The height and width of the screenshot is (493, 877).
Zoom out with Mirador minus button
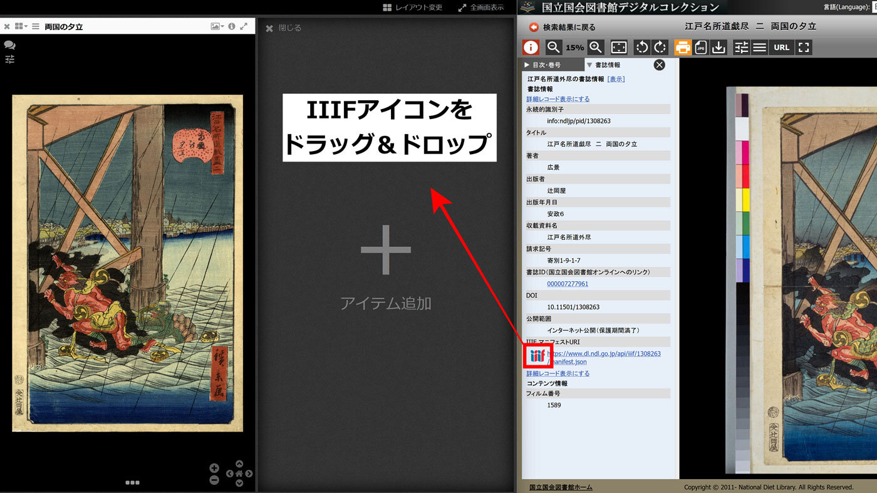[214, 480]
